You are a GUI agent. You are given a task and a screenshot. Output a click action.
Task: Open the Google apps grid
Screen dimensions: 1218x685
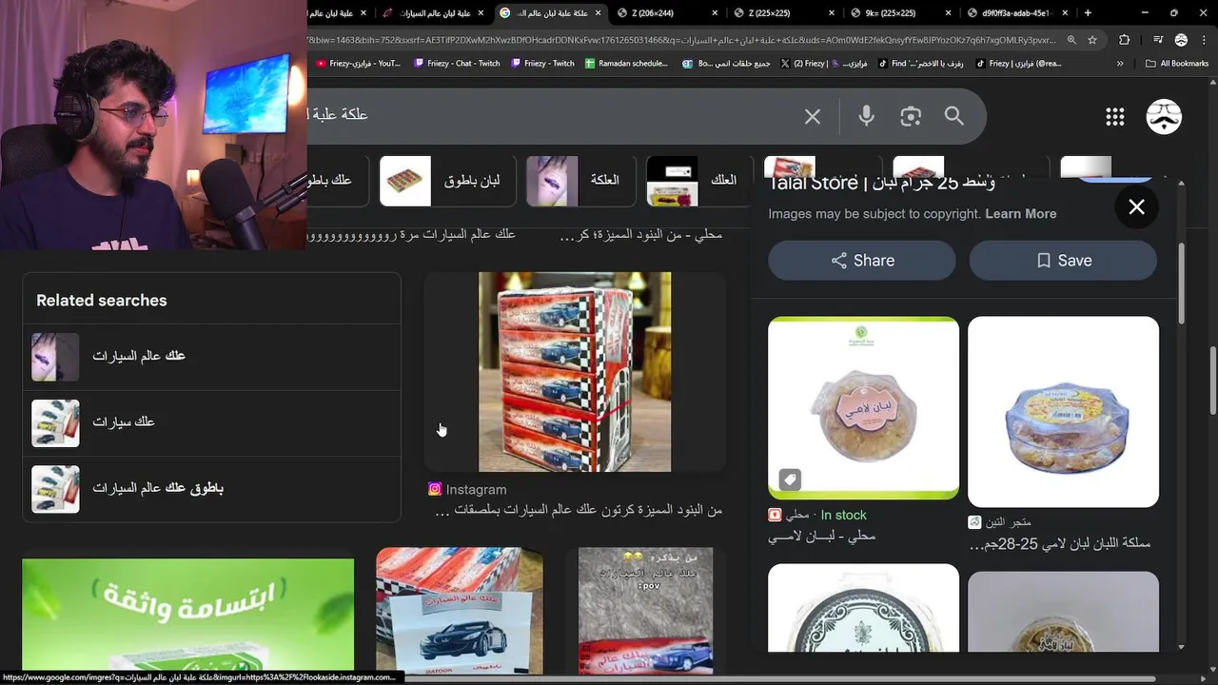coord(1115,117)
